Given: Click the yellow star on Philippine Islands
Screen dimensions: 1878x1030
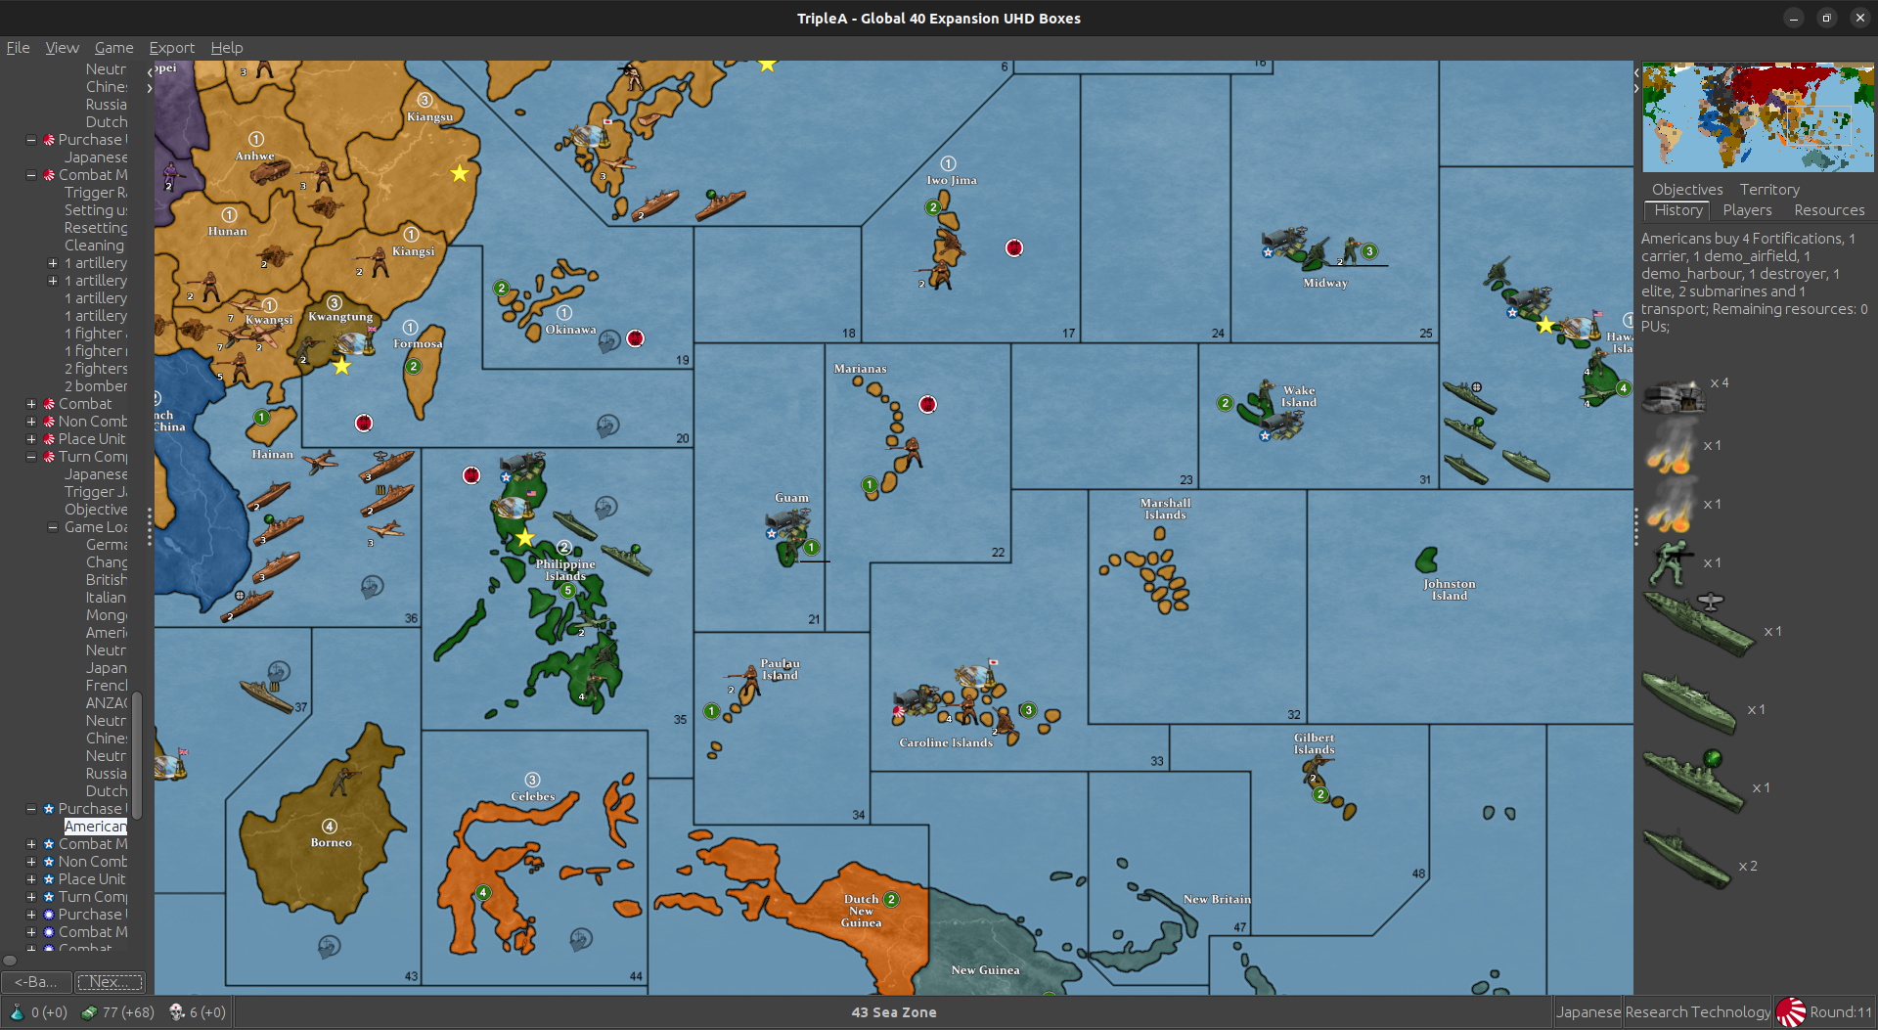Looking at the screenshot, I should pos(525,538).
